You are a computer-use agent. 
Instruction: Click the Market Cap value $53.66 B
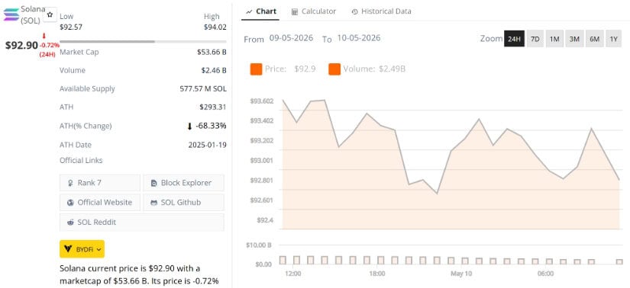[212, 52]
